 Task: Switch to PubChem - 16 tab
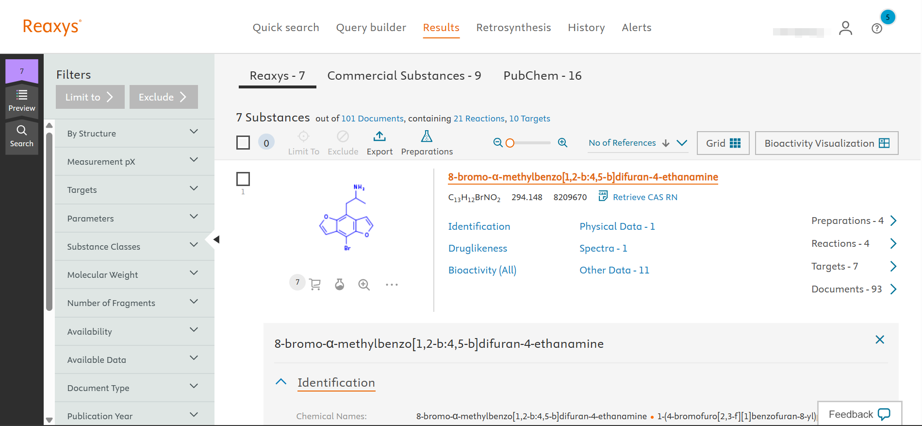click(543, 76)
